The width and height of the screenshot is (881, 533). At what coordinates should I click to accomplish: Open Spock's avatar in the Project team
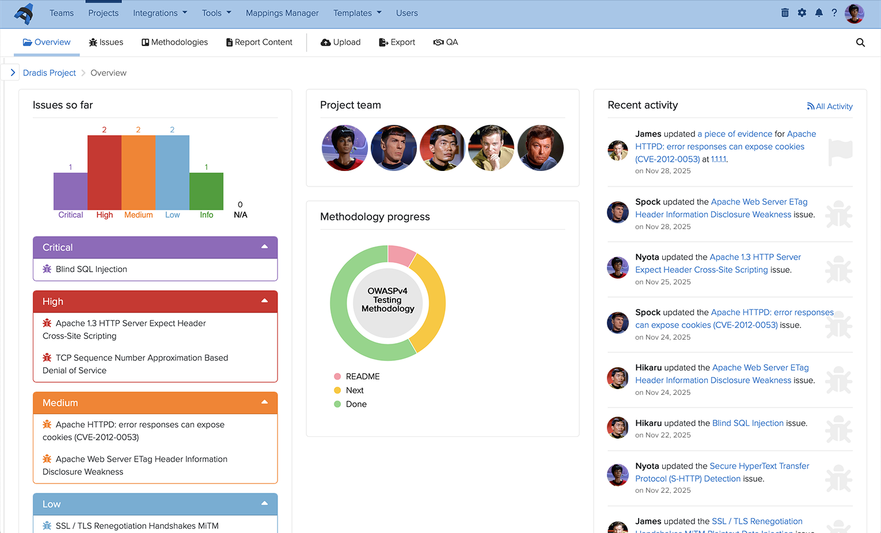point(393,147)
